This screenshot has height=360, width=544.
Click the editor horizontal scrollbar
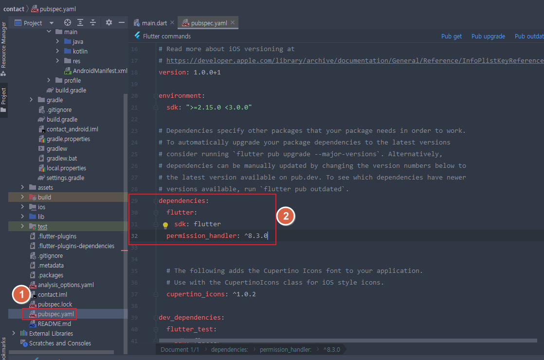pos(347,341)
